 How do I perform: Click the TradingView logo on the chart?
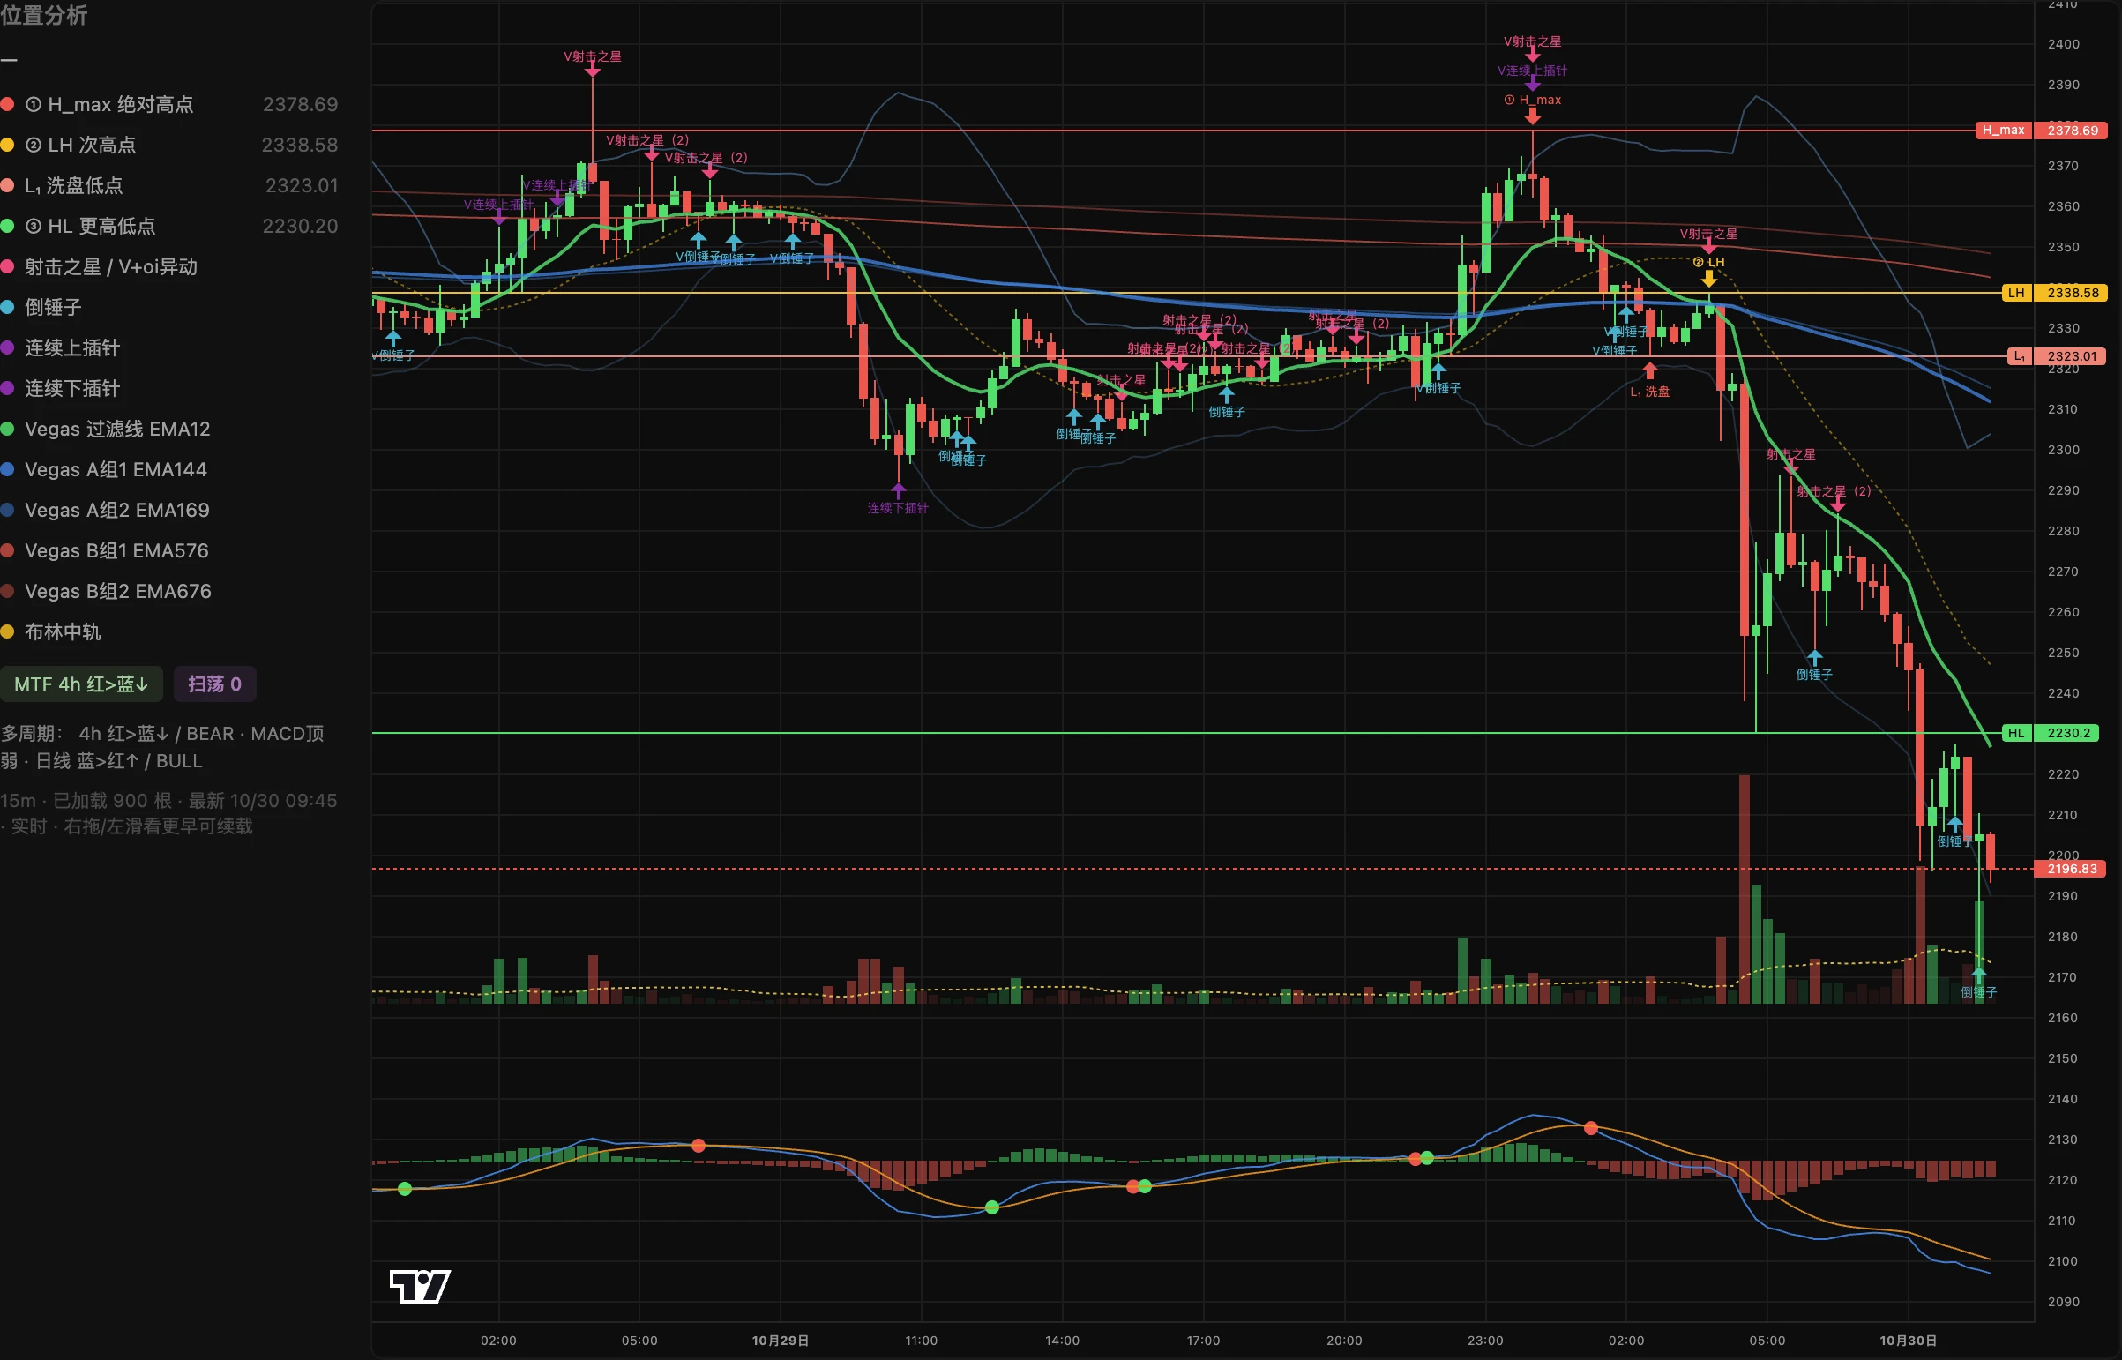pos(420,1286)
